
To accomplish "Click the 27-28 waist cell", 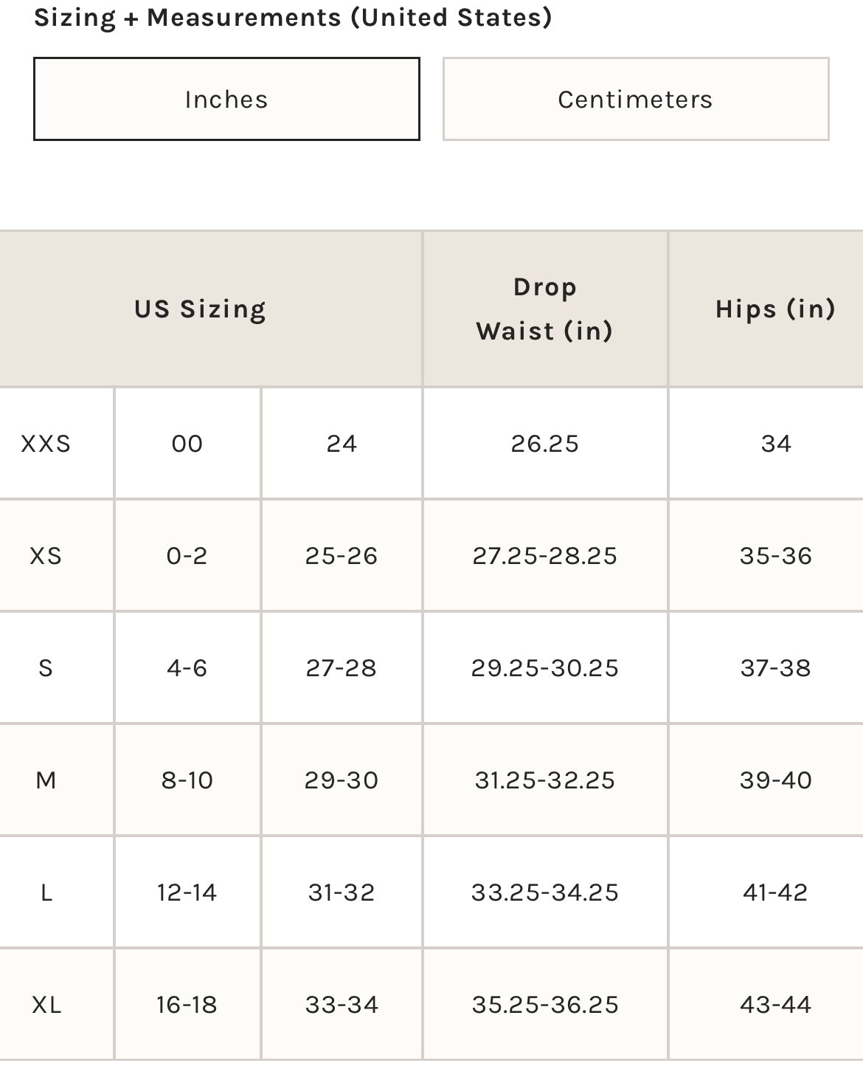I will [341, 668].
